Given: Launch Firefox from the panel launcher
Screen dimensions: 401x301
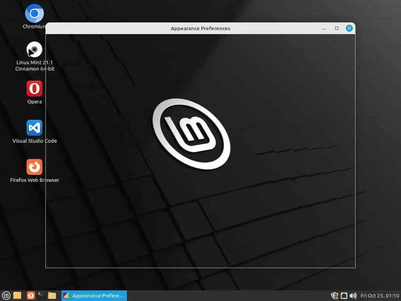Looking at the screenshot, I should pos(31,296).
